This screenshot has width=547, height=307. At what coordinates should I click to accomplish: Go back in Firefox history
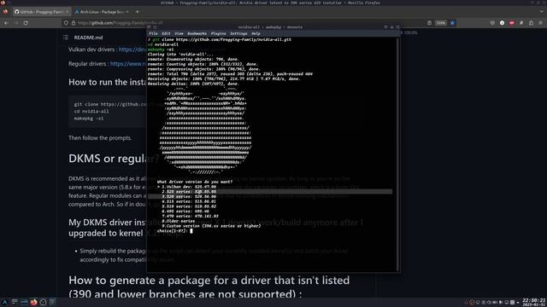coord(7,23)
